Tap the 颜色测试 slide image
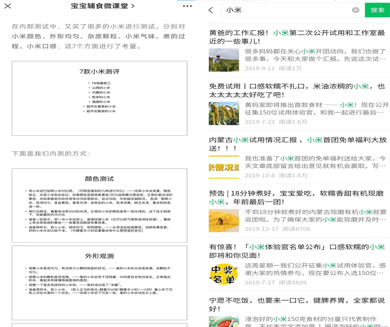390x327 pixels. [x=100, y=206]
